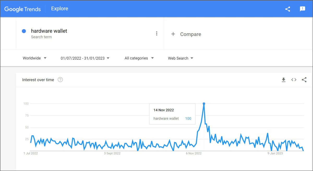The image size is (313, 171).
Task: Add a Compare search term
Action: pos(186,34)
